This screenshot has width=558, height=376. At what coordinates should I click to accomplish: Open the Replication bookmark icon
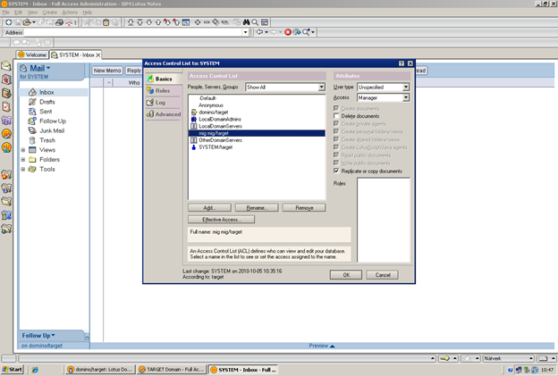point(6,120)
